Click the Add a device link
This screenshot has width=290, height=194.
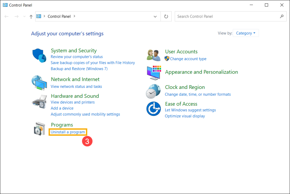point(62,108)
